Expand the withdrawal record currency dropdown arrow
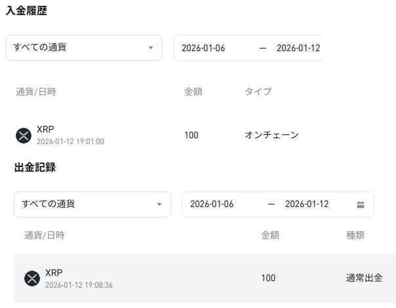 [x=159, y=204]
